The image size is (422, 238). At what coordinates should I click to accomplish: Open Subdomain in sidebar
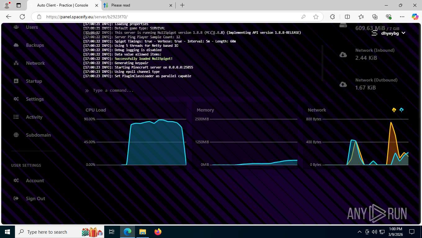pos(38,135)
